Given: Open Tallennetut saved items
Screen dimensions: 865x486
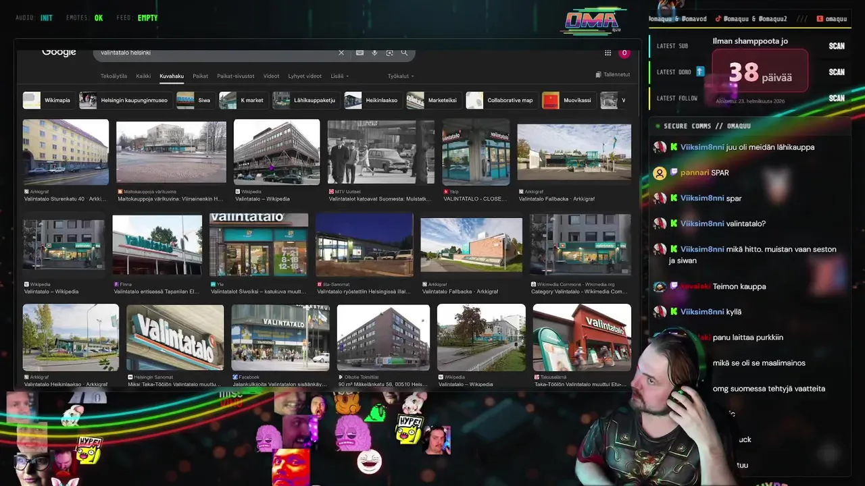Looking at the screenshot, I should [x=613, y=75].
